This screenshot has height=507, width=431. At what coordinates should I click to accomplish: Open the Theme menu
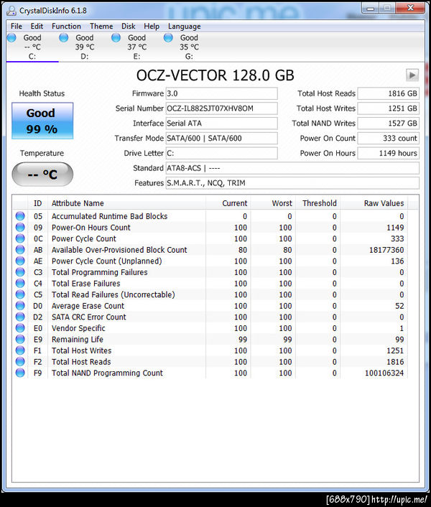pos(101,26)
